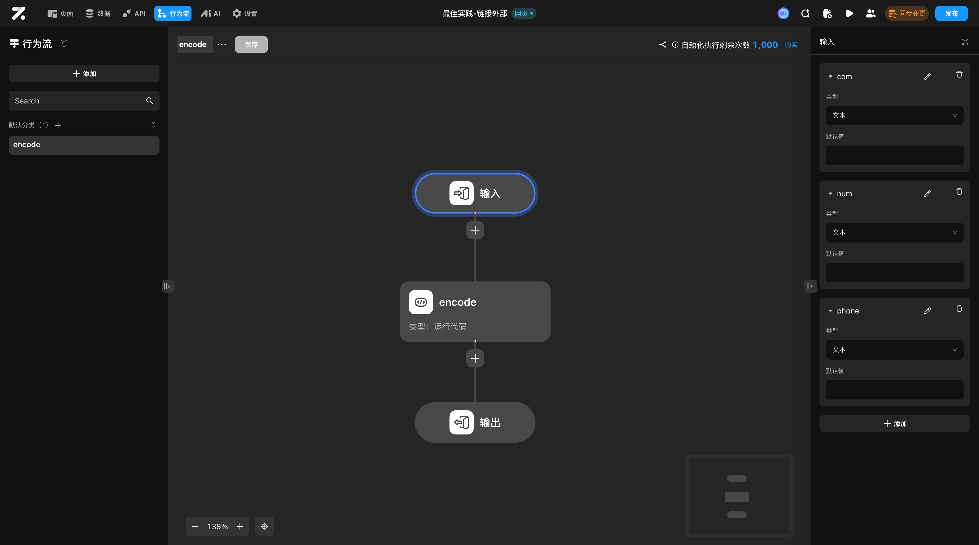Viewport: 979px width, 545px height.
Task: Collapse the left sidebar panel handle
Action: coord(168,286)
